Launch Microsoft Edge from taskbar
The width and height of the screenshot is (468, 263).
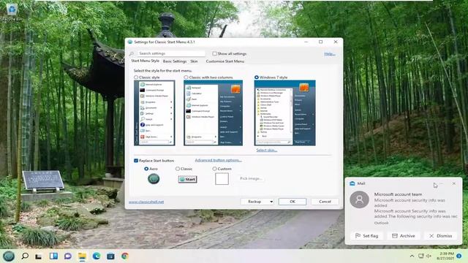pos(96,256)
